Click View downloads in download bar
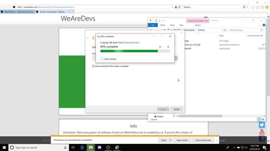Viewport: 270px width, 151px height. tap(203, 140)
